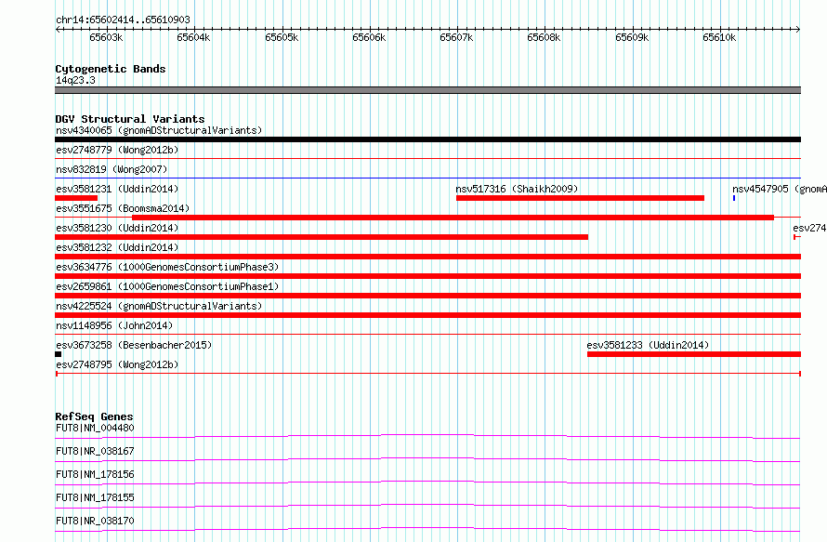Click the 65610k ruler tick label
The height and width of the screenshot is (542, 827).
tap(719, 37)
